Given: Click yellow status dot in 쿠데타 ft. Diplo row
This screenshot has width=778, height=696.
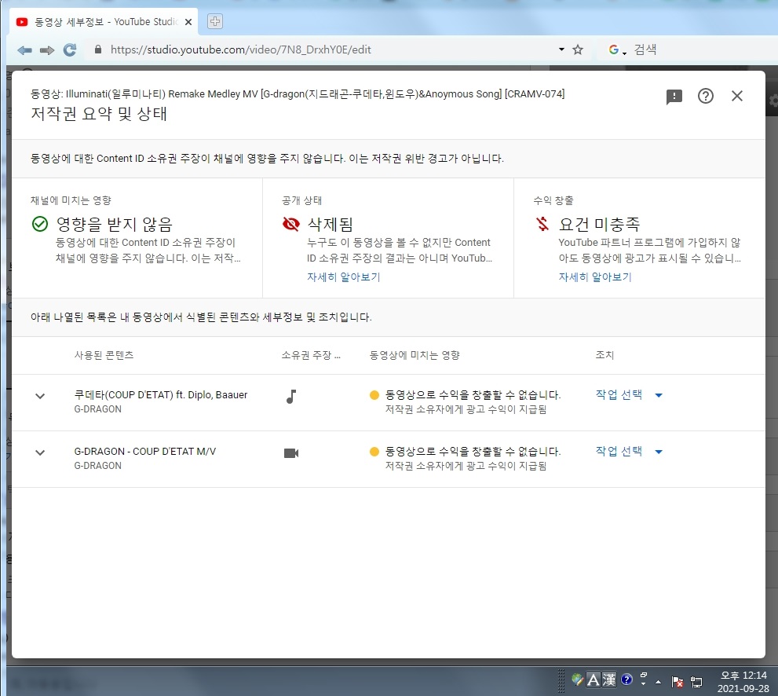Looking at the screenshot, I should [x=374, y=395].
